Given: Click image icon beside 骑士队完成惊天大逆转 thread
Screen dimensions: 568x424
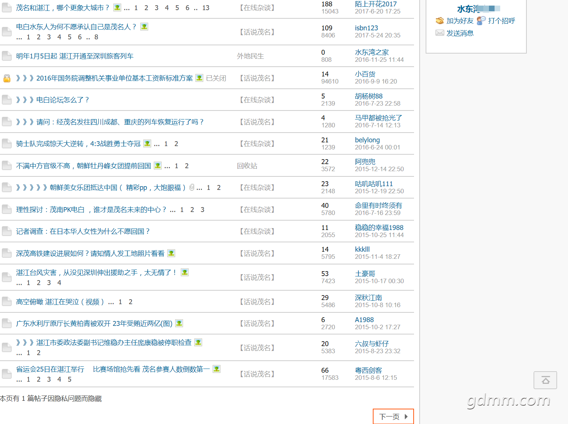Looking at the screenshot, I should click(x=147, y=143).
